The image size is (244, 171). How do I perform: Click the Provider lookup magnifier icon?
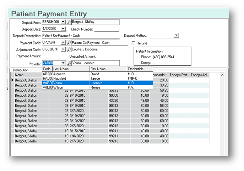69,63
